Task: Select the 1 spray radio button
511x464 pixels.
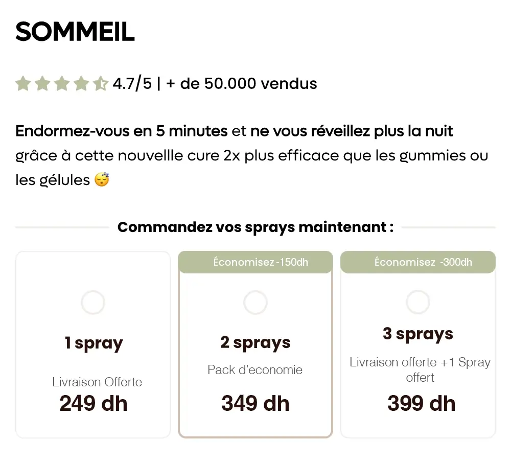Action: coord(93,303)
